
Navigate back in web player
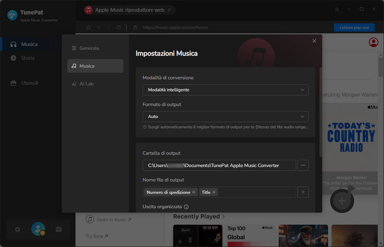(x=99, y=27)
